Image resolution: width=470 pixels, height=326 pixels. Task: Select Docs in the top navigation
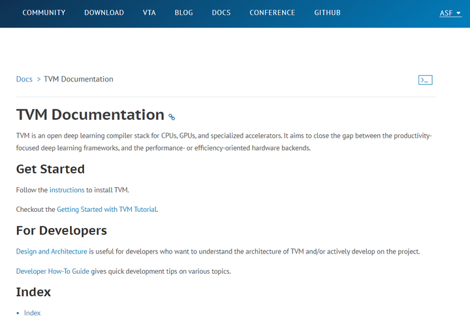point(221,12)
